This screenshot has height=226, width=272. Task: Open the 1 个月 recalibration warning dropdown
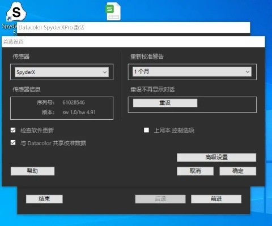192,72
